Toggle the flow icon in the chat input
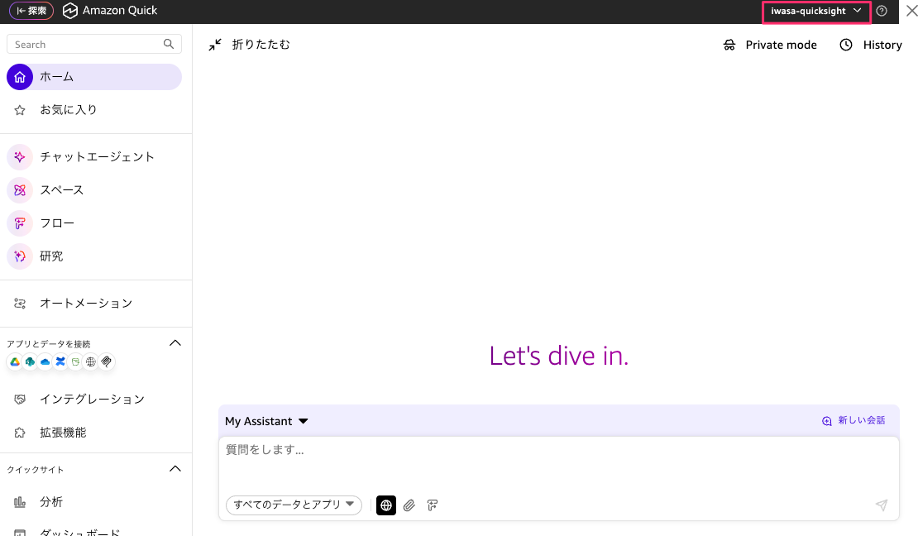Screen dimensions: 918x536 (433, 505)
